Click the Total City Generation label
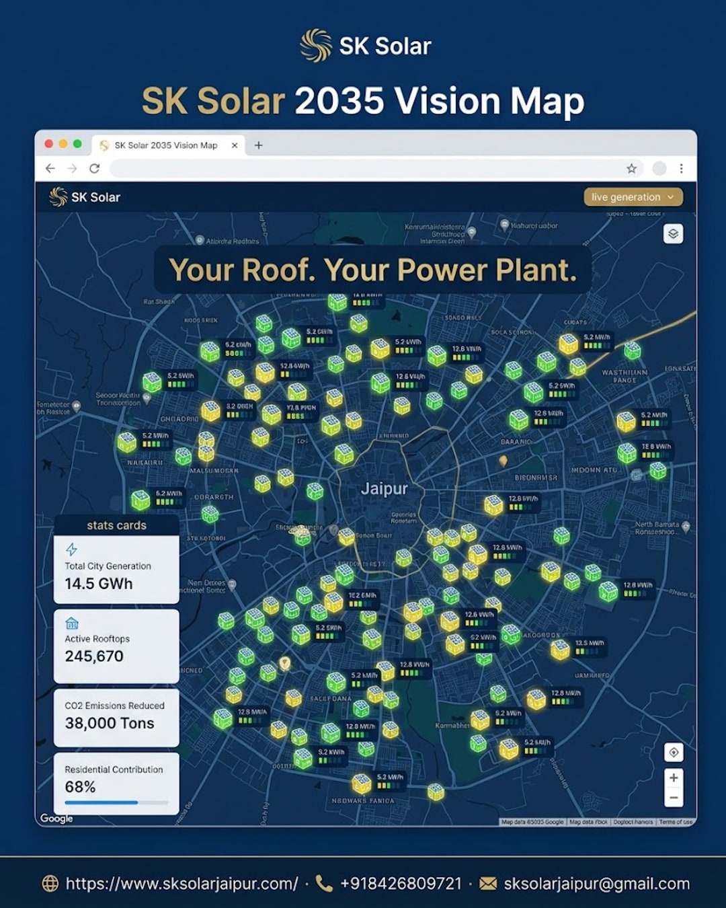Screen dimensions: 726x908 [108, 566]
